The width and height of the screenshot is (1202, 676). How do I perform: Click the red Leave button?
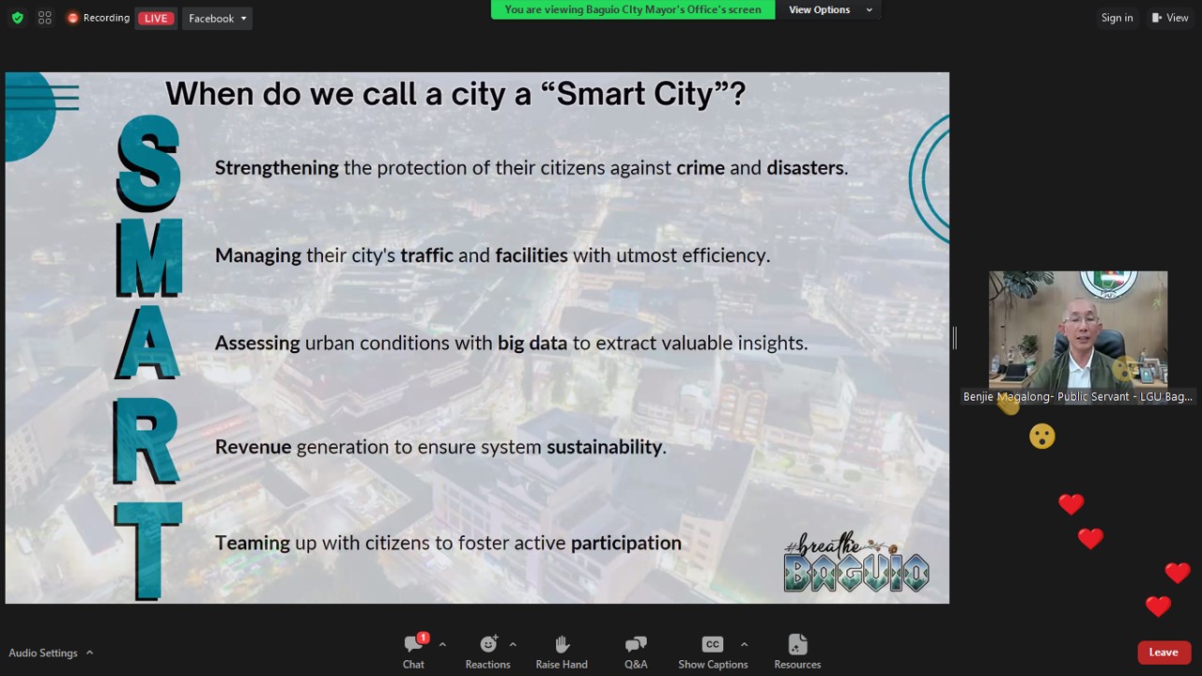pyautogui.click(x=1163, y=653)
